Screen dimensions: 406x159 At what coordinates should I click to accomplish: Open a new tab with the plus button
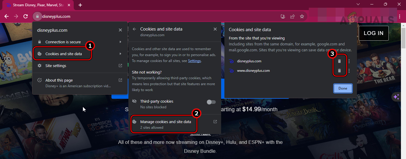coord(80,5)
